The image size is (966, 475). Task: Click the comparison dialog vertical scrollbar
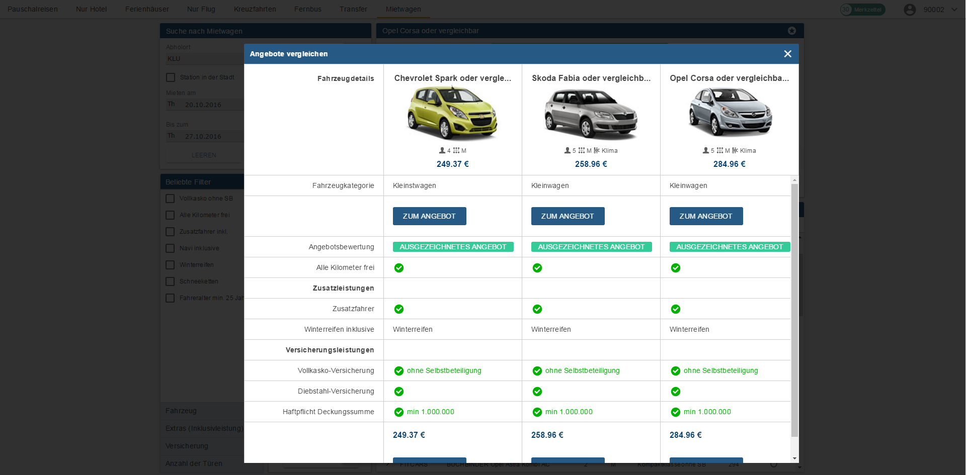[794, 309]
